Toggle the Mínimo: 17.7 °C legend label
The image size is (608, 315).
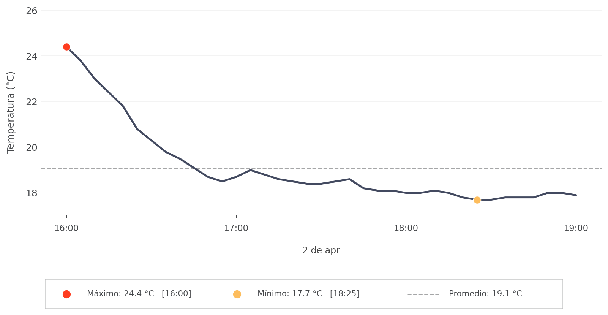[x=308, y=294]
